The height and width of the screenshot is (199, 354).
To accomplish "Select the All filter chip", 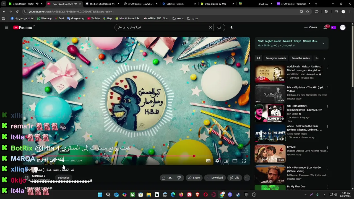I will [258, 58].
